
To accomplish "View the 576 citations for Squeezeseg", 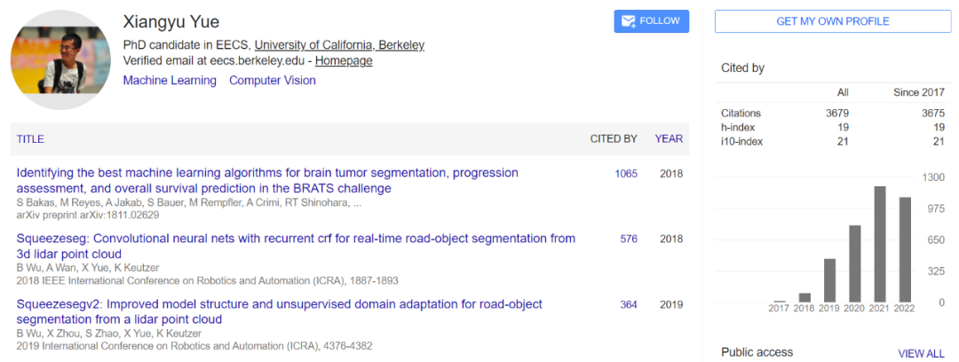I will click(x=629, y=239).
